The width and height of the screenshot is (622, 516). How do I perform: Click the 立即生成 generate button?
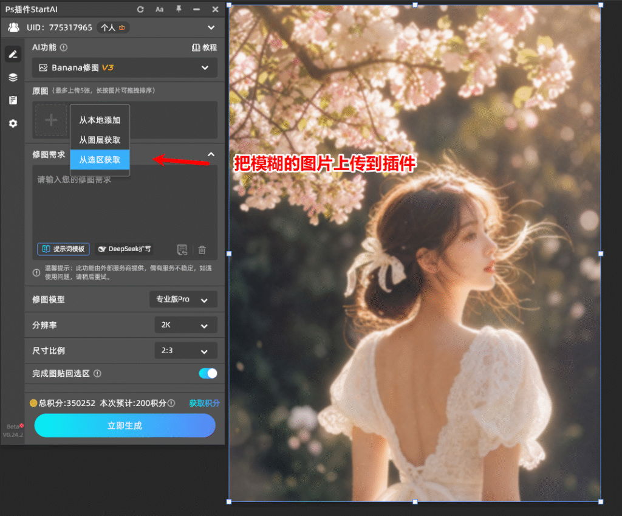(125, 425)
